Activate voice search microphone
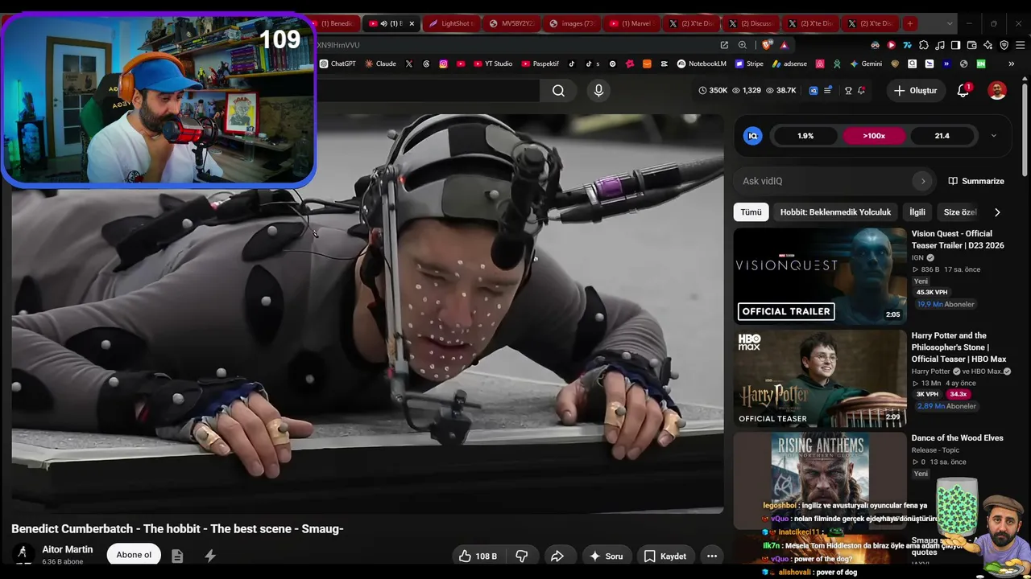The width and height of the screenshot is (1031, 579). [x=598, y=91]
